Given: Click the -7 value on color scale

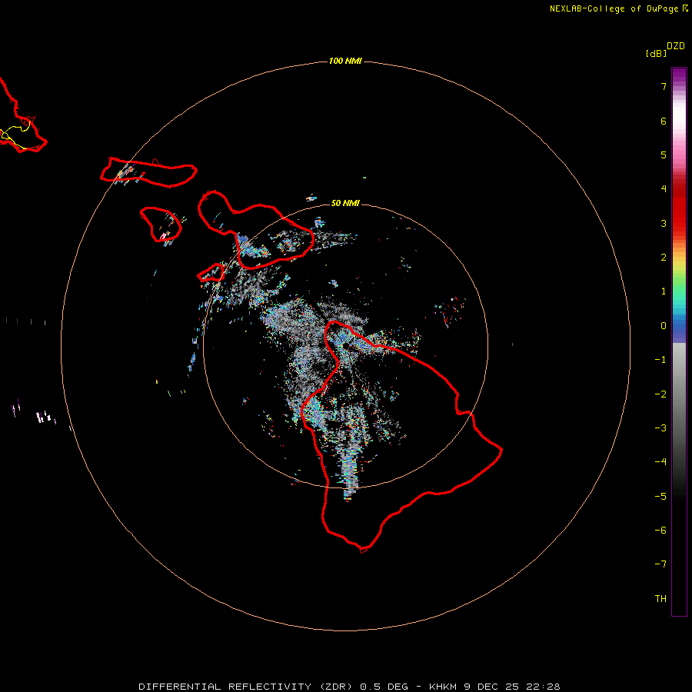Looking at the screenshot, I should [x=660, y=564].
